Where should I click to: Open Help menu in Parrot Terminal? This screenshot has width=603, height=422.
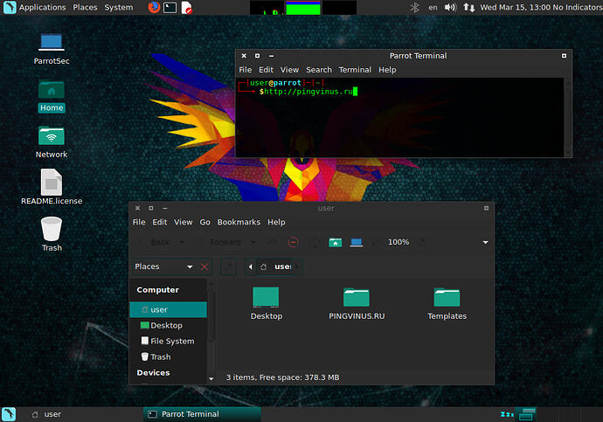[x=387, y=70]
